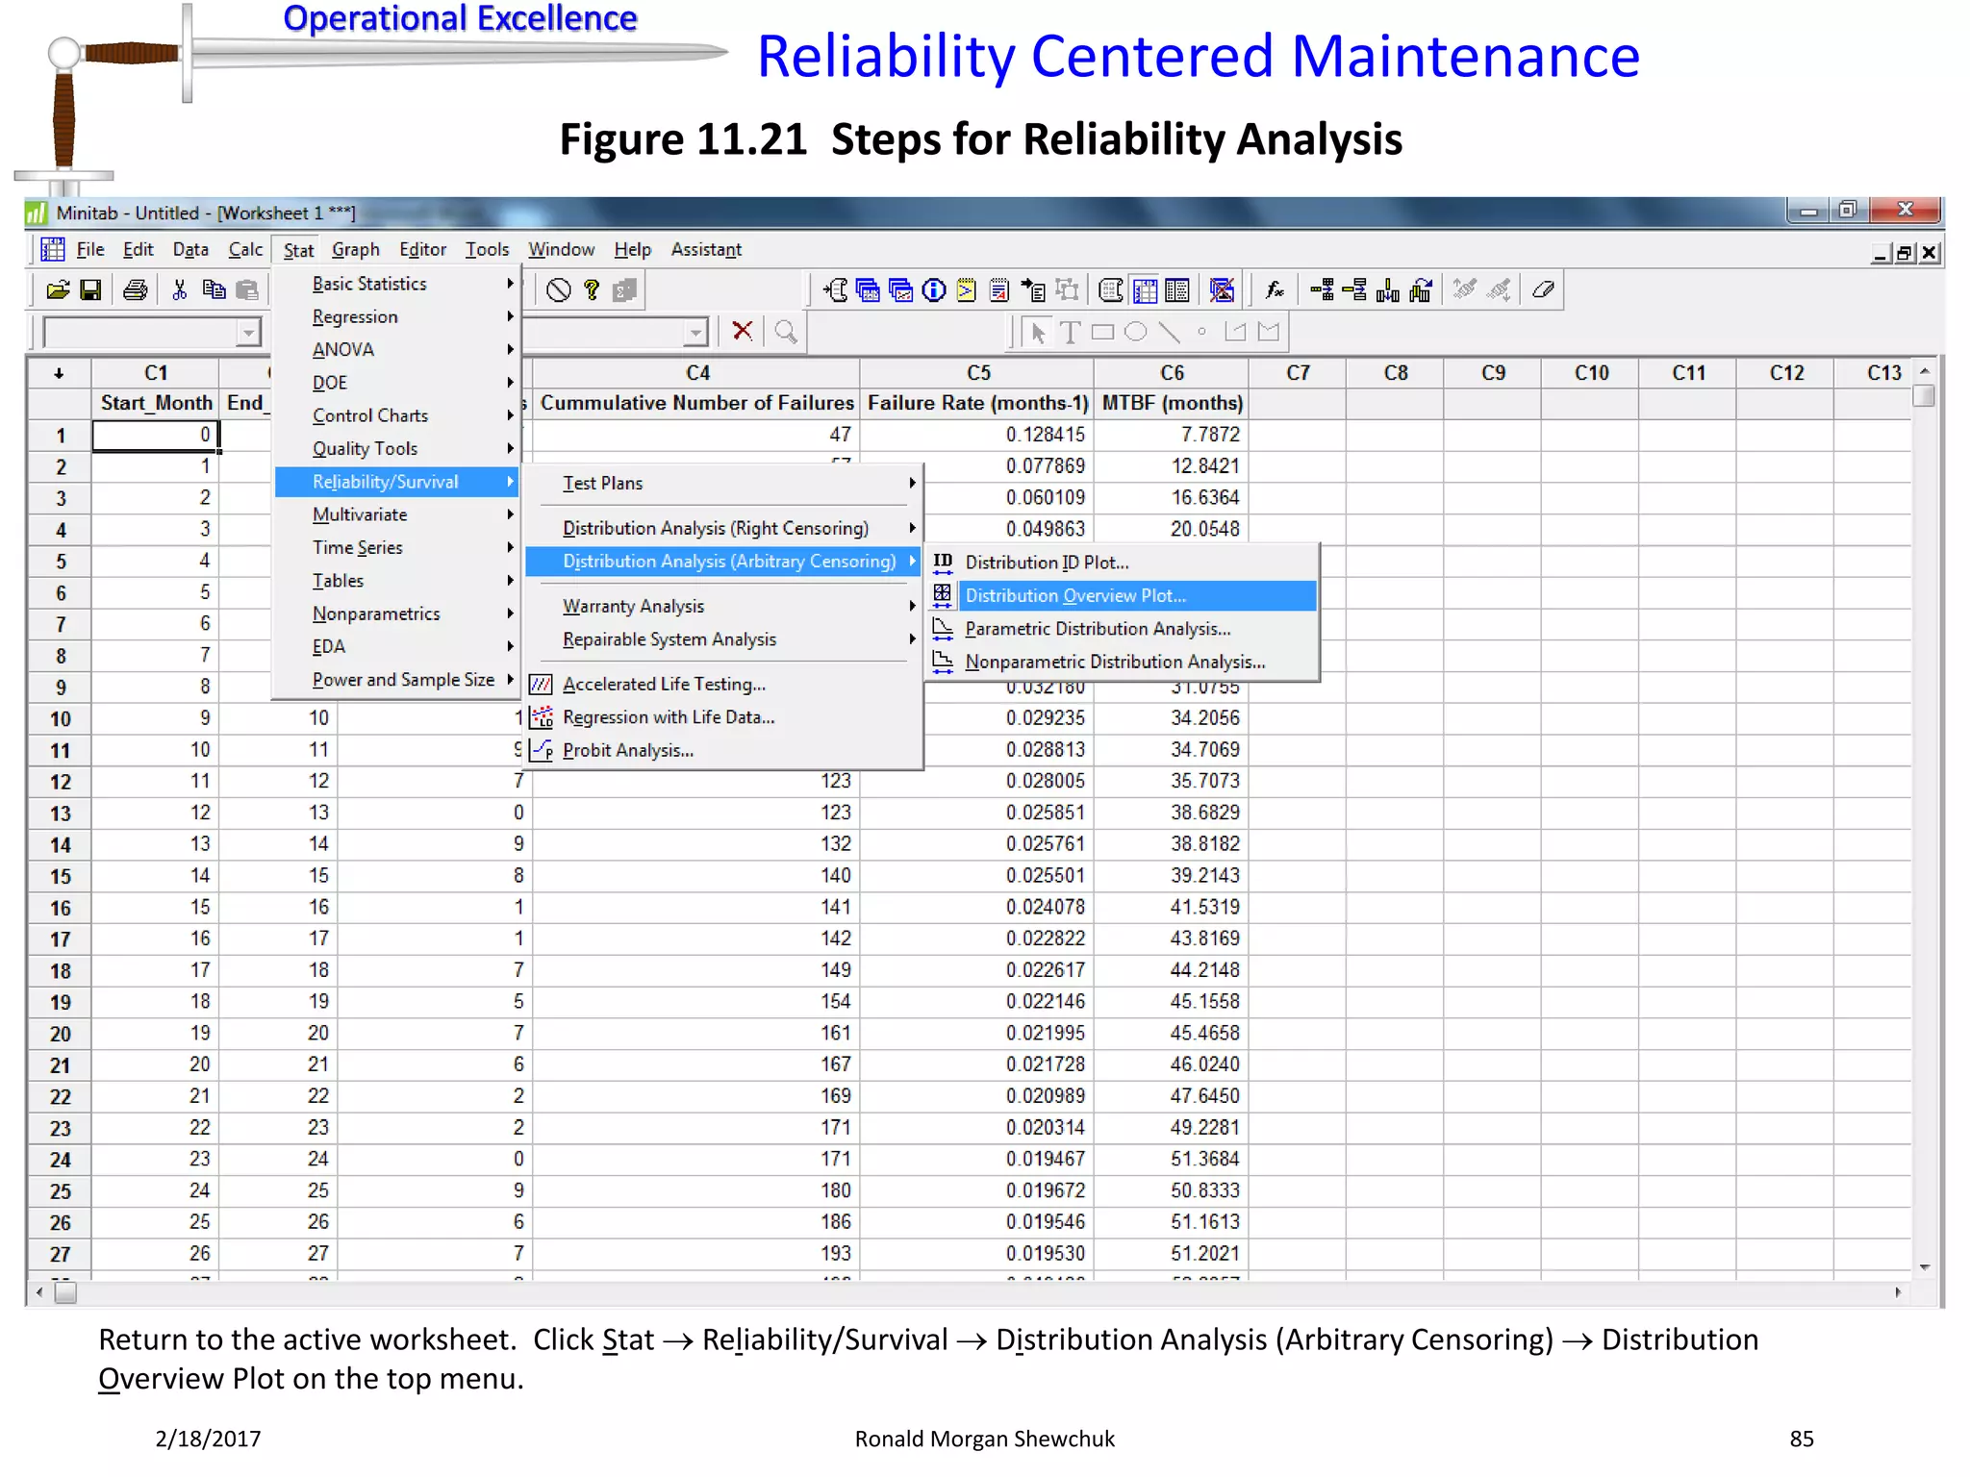Expand the Test Plans submenu
The image size is (1970, 1477).
tap(724, 484)
